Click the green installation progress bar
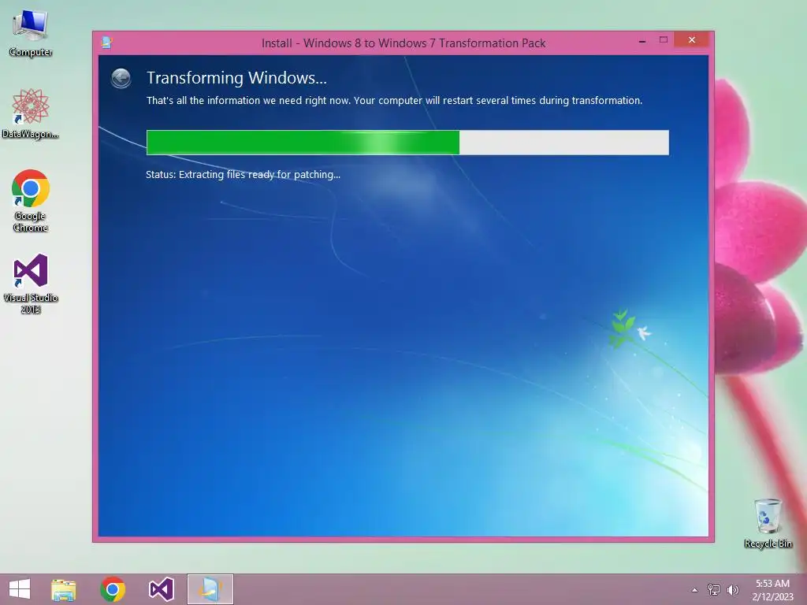 407,143
